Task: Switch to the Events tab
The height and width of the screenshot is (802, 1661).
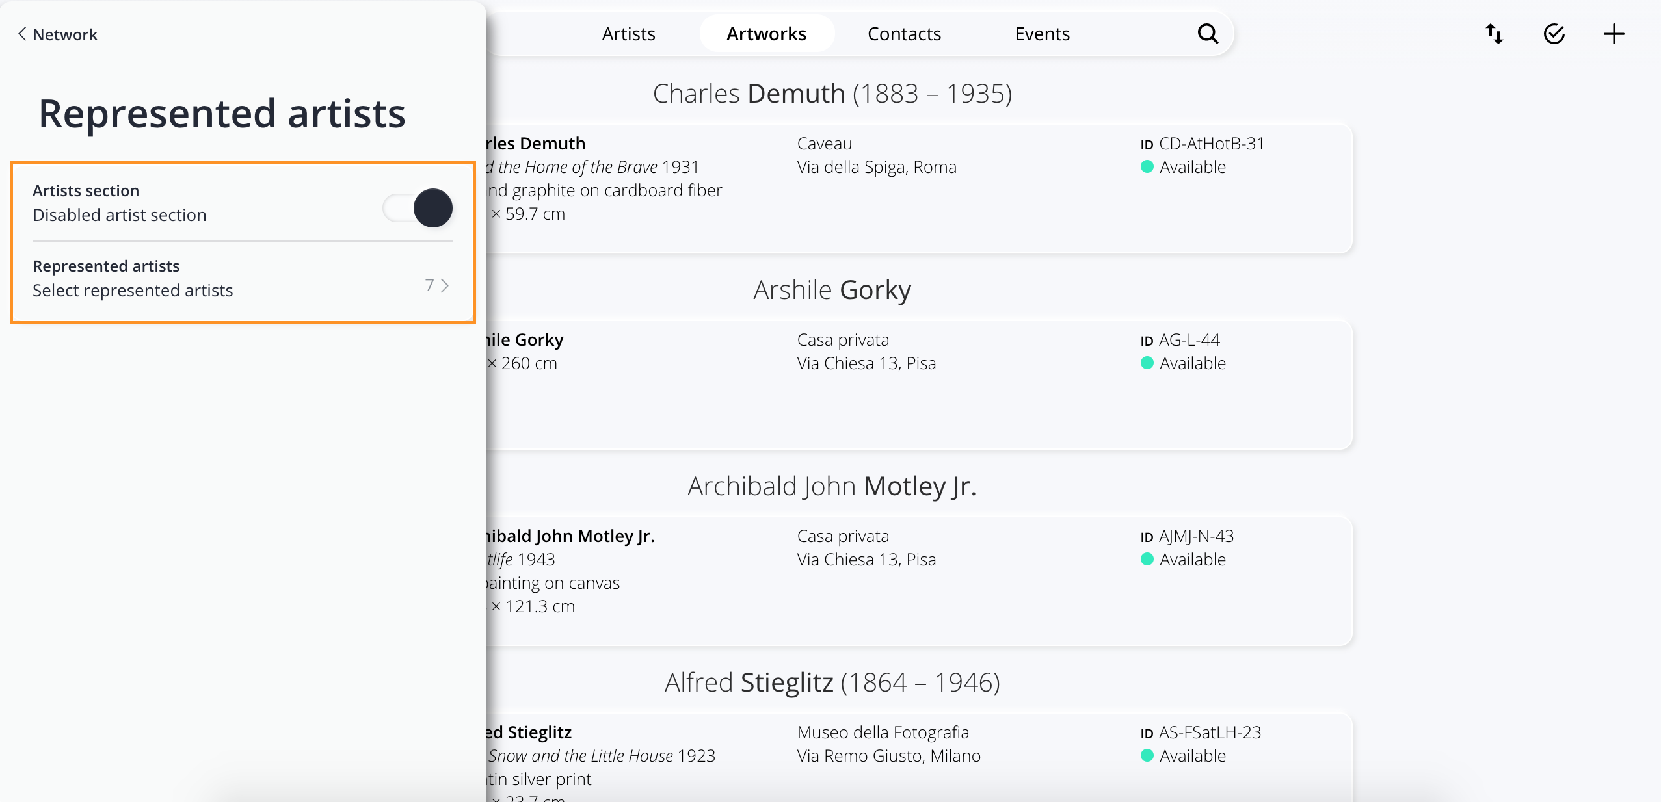Action: [1042, 34]
